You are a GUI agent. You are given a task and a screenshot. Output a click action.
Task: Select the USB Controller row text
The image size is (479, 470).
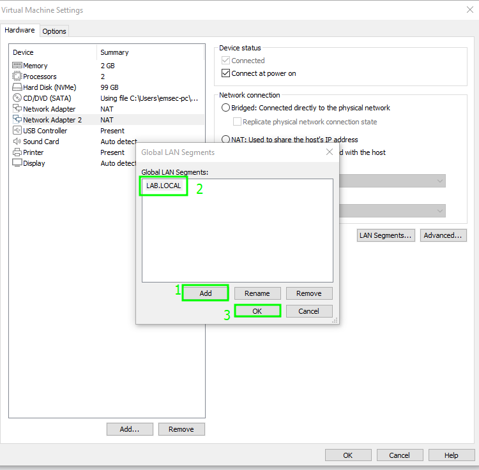(45, 131)
